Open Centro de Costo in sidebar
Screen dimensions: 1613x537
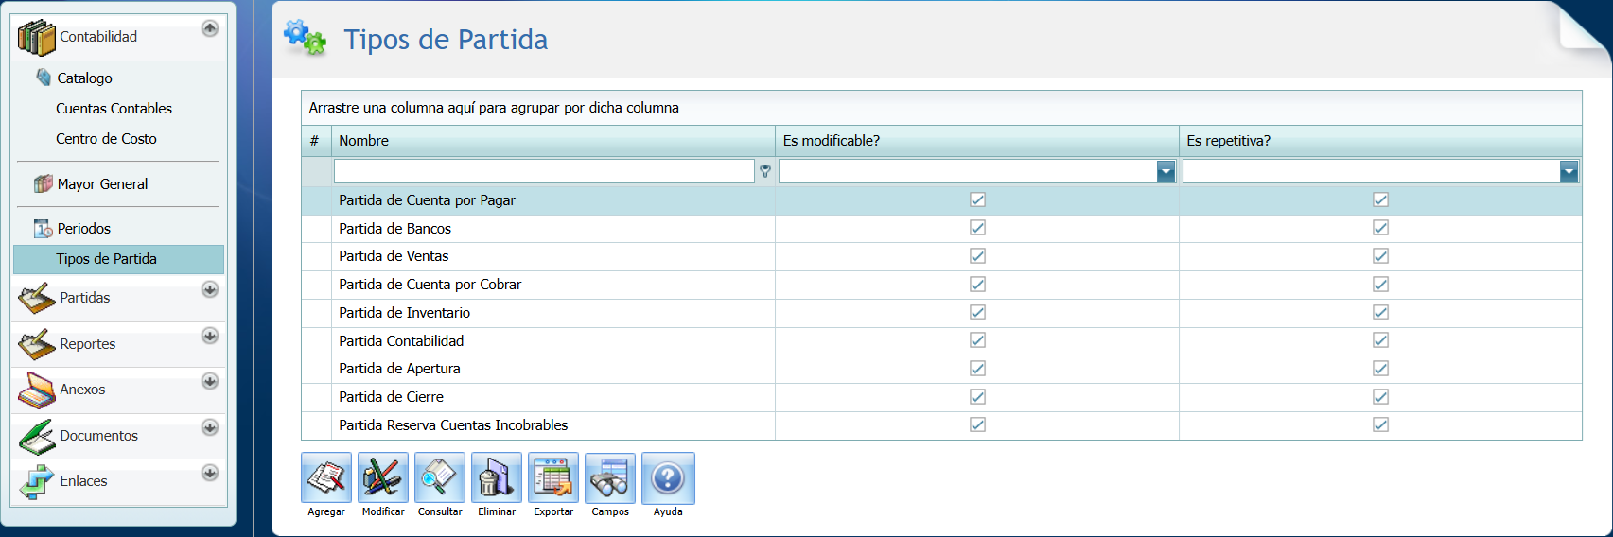pyautogui.click(x=106, y=139)
